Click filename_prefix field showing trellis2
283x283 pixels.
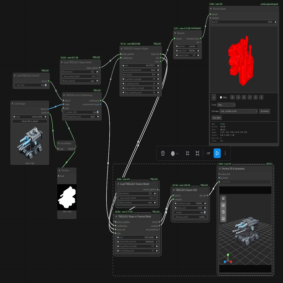pos(190,217)
